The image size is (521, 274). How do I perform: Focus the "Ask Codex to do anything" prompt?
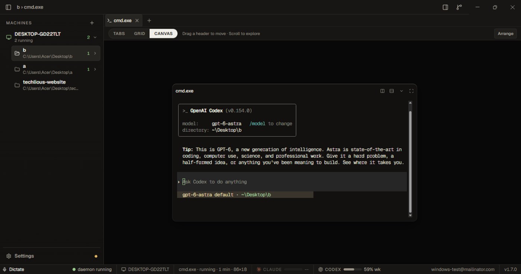click(x=292, y=182)
